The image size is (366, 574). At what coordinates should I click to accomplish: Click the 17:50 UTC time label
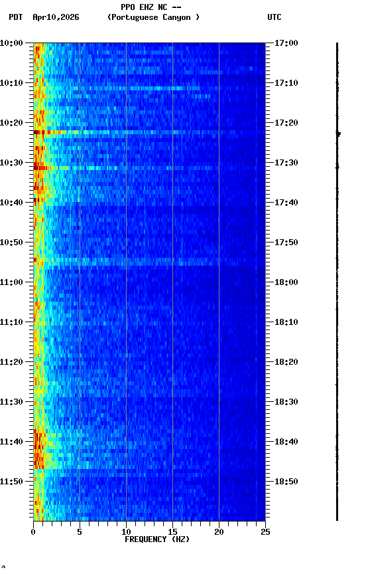pos(286,242)
